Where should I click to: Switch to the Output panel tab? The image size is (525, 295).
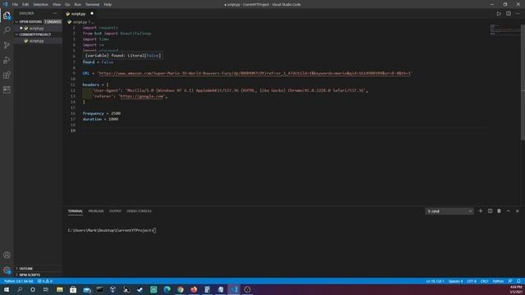tap(115, 211)
